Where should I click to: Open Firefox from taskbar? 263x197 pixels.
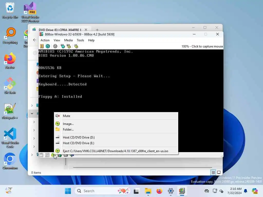click(159, 191)
